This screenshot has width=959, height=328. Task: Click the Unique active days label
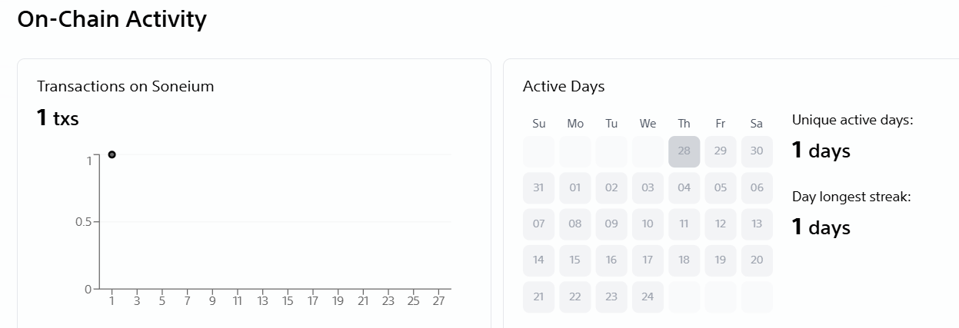852,121
